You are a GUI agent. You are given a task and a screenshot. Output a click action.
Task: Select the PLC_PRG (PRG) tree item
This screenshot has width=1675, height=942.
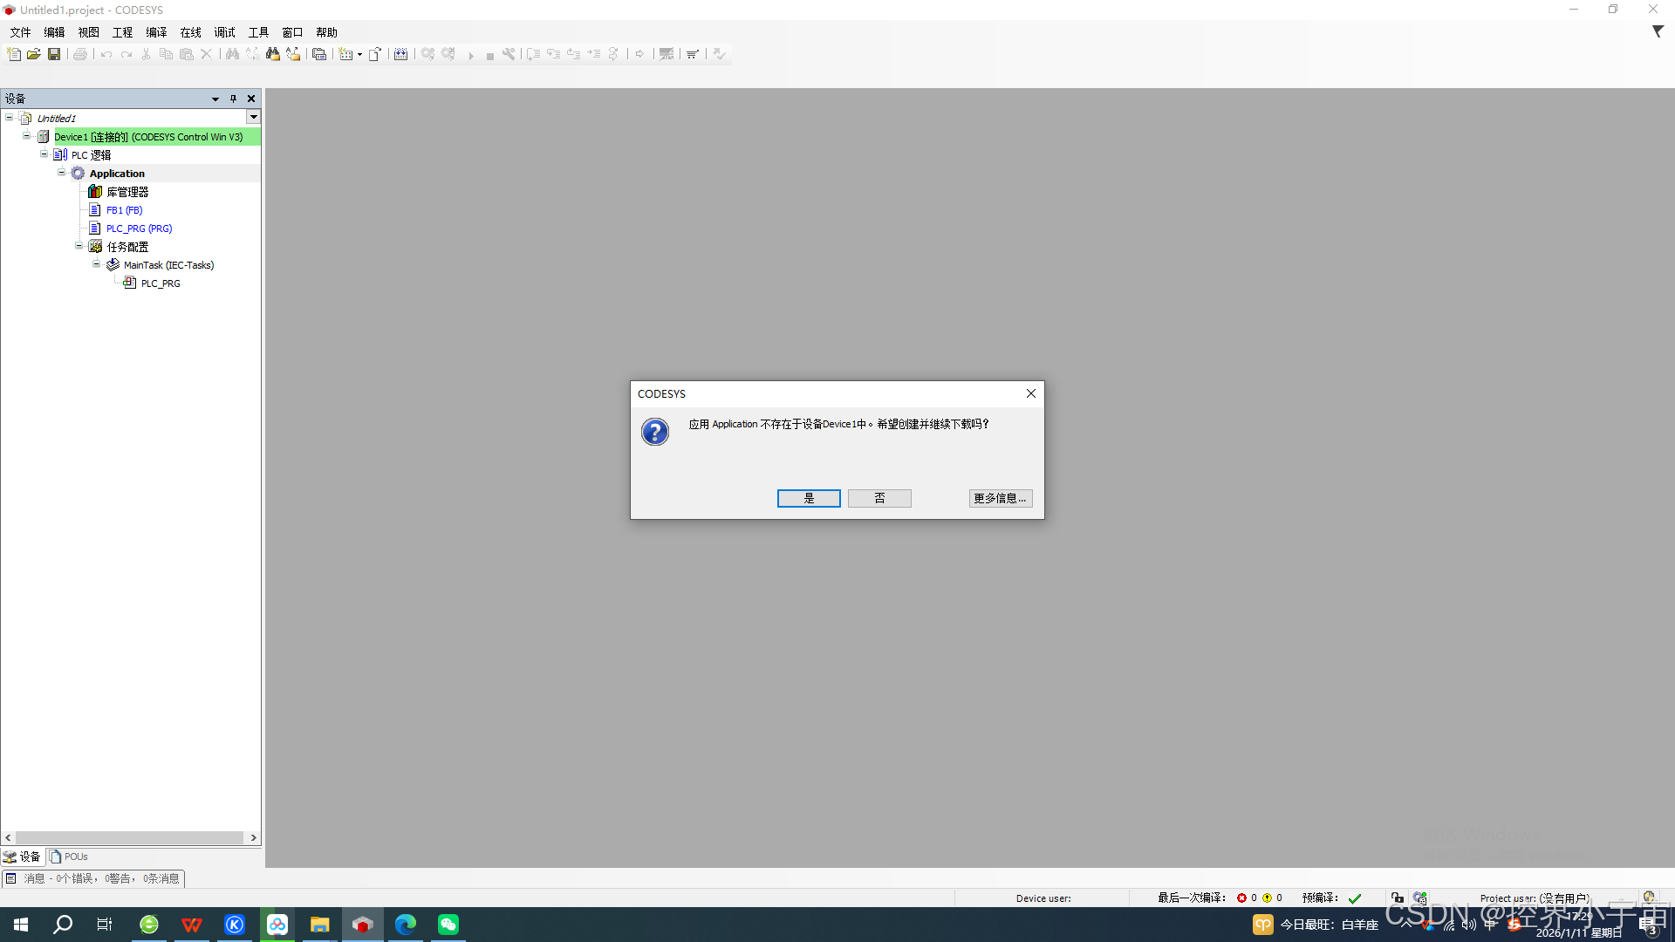point(140,229)
